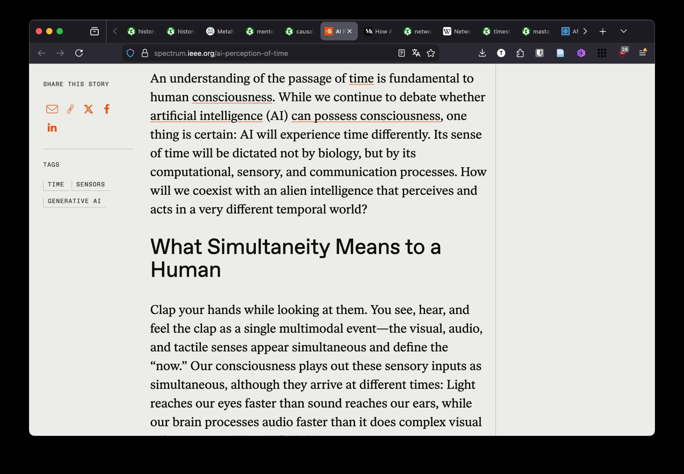Viewport: 684px width, 474px height.
Task: Open 'can possess consciousness' link
Action: (x=366, y=116)
